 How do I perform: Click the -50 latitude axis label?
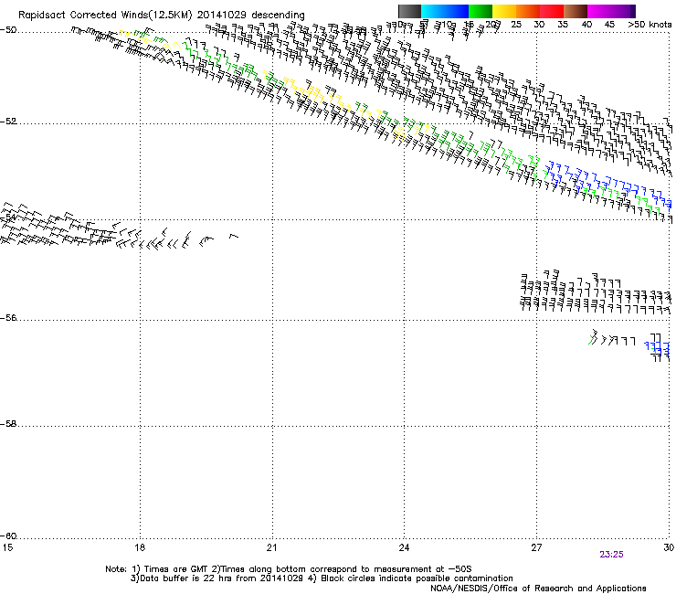[8, 30]
